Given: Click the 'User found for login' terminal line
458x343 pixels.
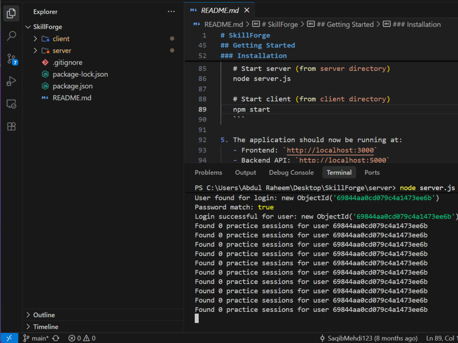Looking at the screenshot, I should (x=317, y=198).
